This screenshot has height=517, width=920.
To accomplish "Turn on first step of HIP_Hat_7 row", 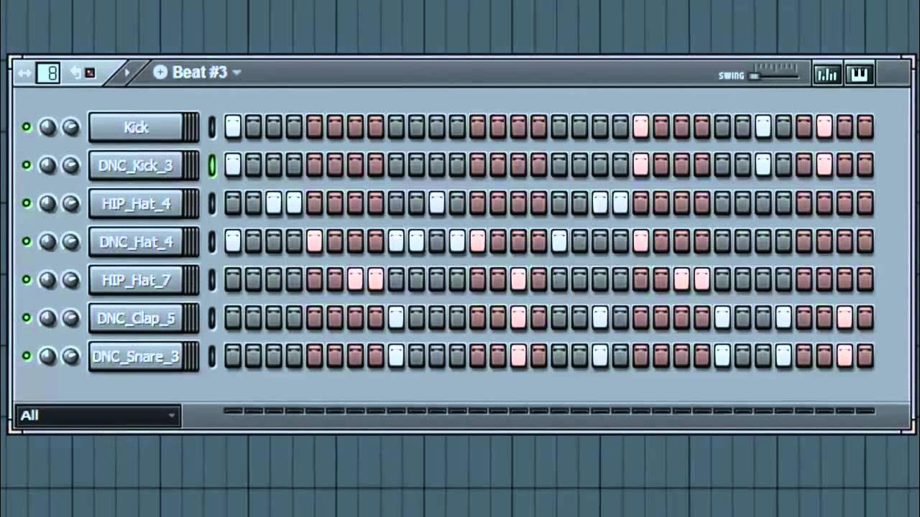I will coord(233,279).
